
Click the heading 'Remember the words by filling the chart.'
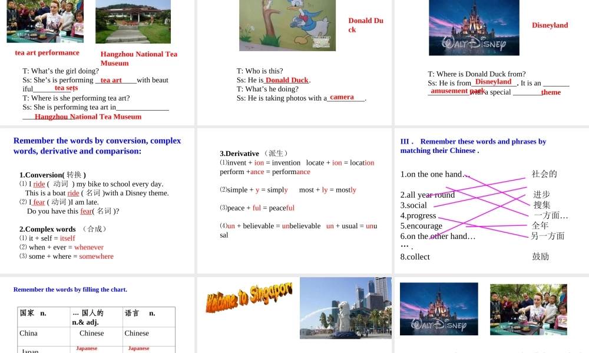pyautogui.click(x=70, y=289)
